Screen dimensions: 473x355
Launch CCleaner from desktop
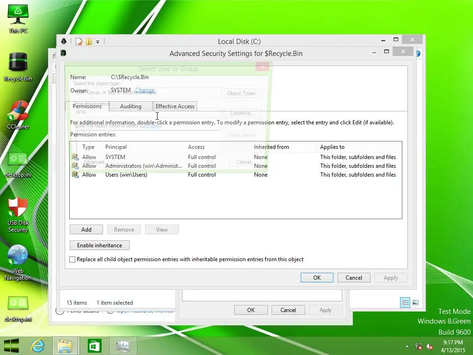[x=18, y=115]
